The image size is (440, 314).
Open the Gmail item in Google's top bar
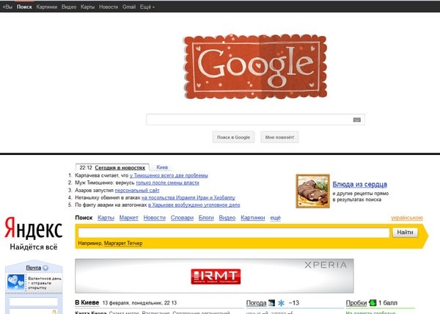click(x=129, y=7)
